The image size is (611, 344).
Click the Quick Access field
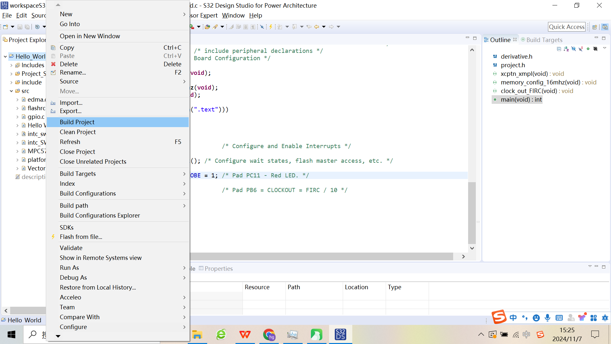coord(566,27)
